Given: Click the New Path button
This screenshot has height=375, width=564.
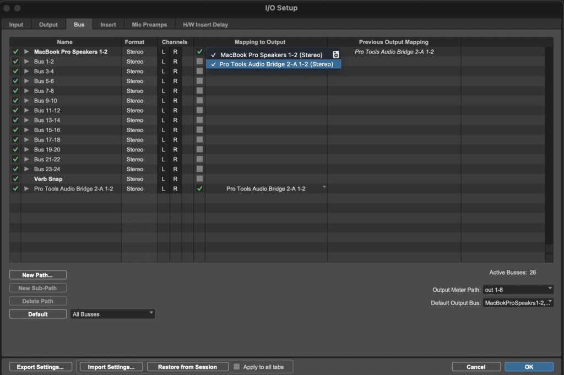Looking at the screenshot, I should pyautogui.click(x=38, y=275).
